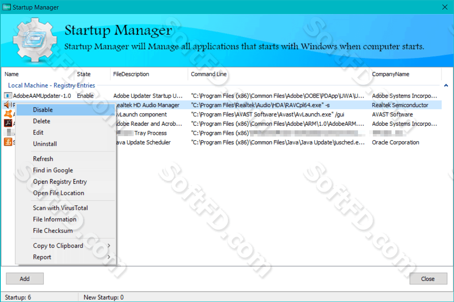
Task: Select Uninstall in the context menu
Action: pos(66,144)
